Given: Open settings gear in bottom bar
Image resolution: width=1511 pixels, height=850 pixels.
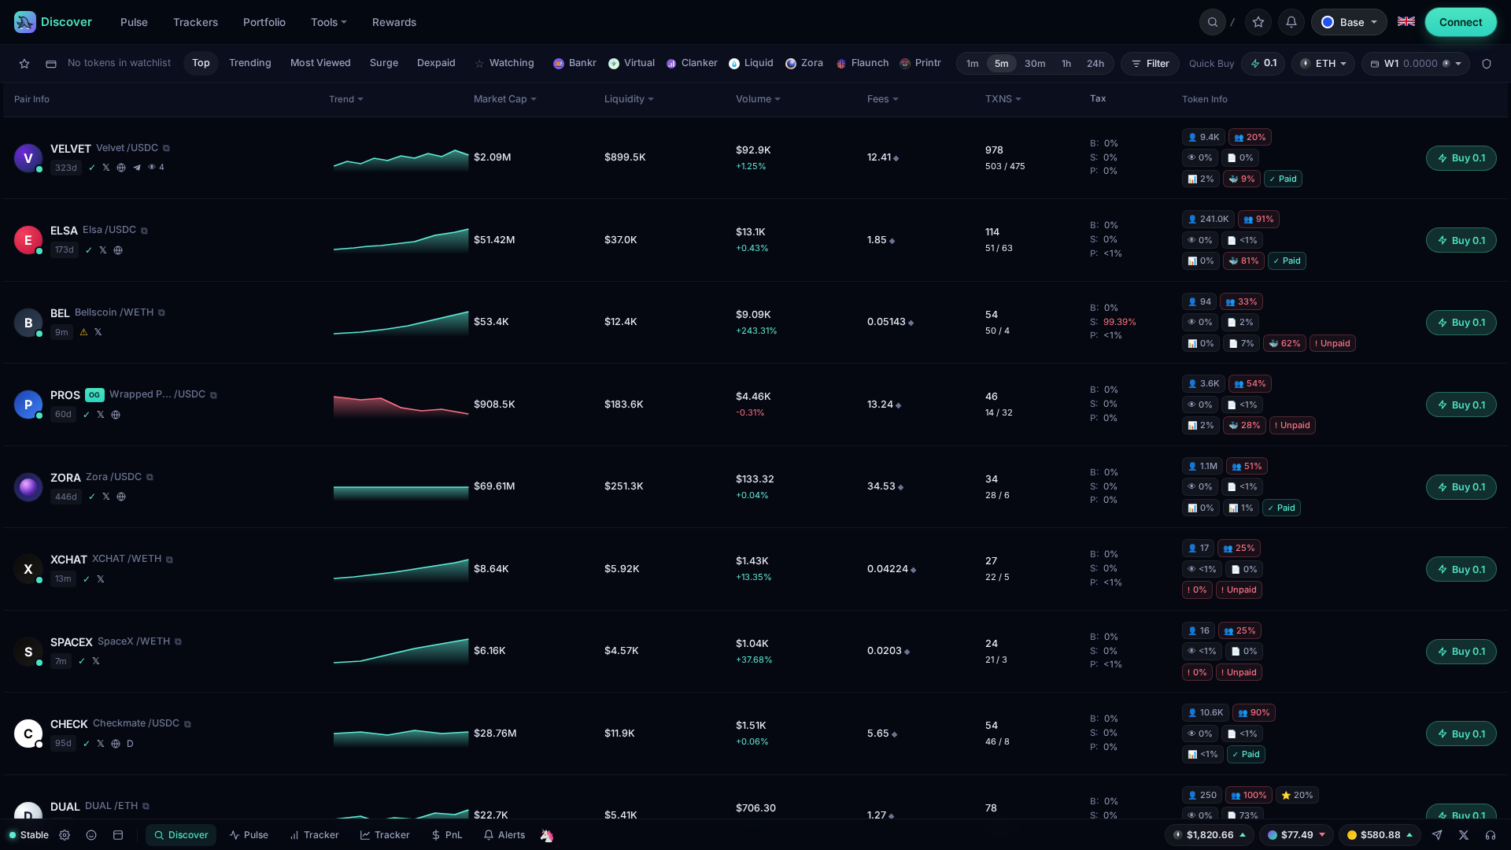Looking at the screenshot, I should point(65,835).
